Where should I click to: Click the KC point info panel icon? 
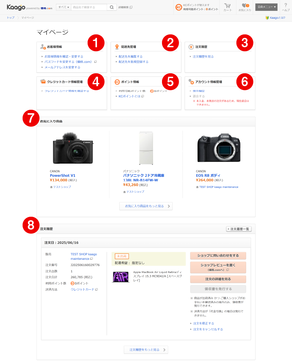click(x=117, y=82)
